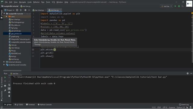Image resolution: width=193 pixels, height=109 pixels.
Task: Open the View menu
Action: click(x=16, y=2)
